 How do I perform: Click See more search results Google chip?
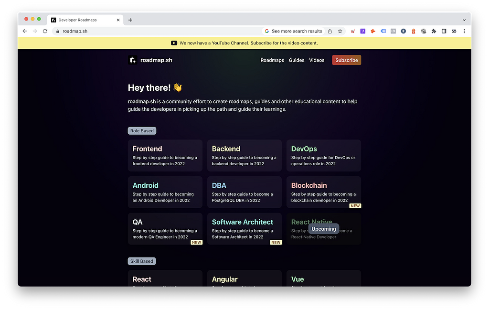coord(294,31)
